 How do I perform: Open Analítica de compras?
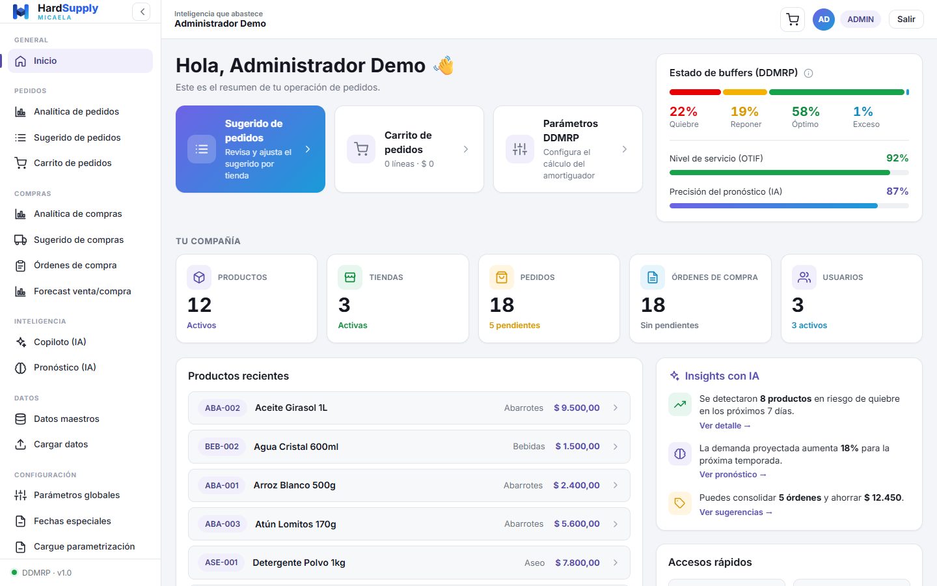(x=81, y=214)
